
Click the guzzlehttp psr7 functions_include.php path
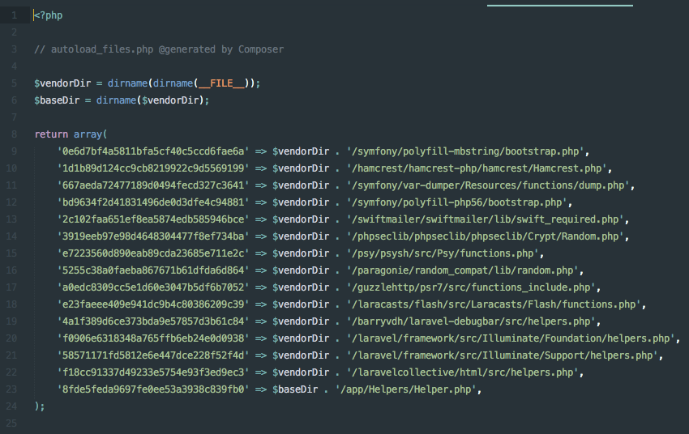click(471, 287)
